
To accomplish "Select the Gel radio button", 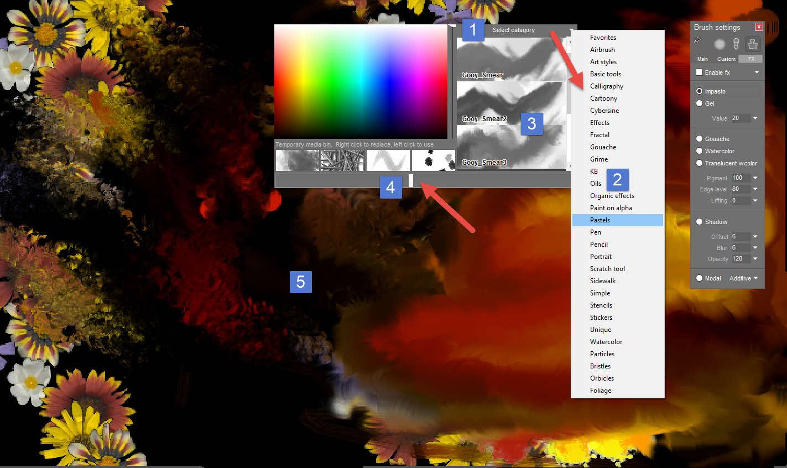I will [x=700, y=103].
